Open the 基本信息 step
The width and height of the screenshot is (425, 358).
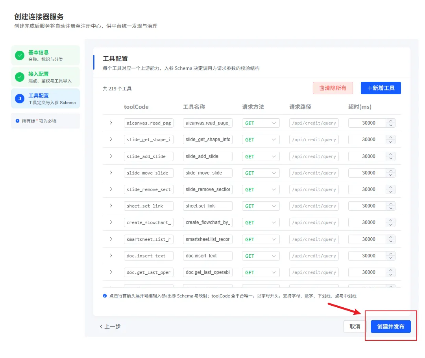click(x=46, y=55)
